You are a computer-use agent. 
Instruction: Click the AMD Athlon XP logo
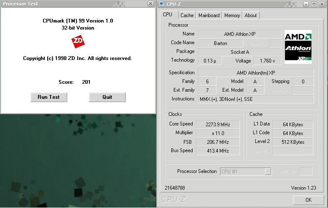[x=298, y=47]
